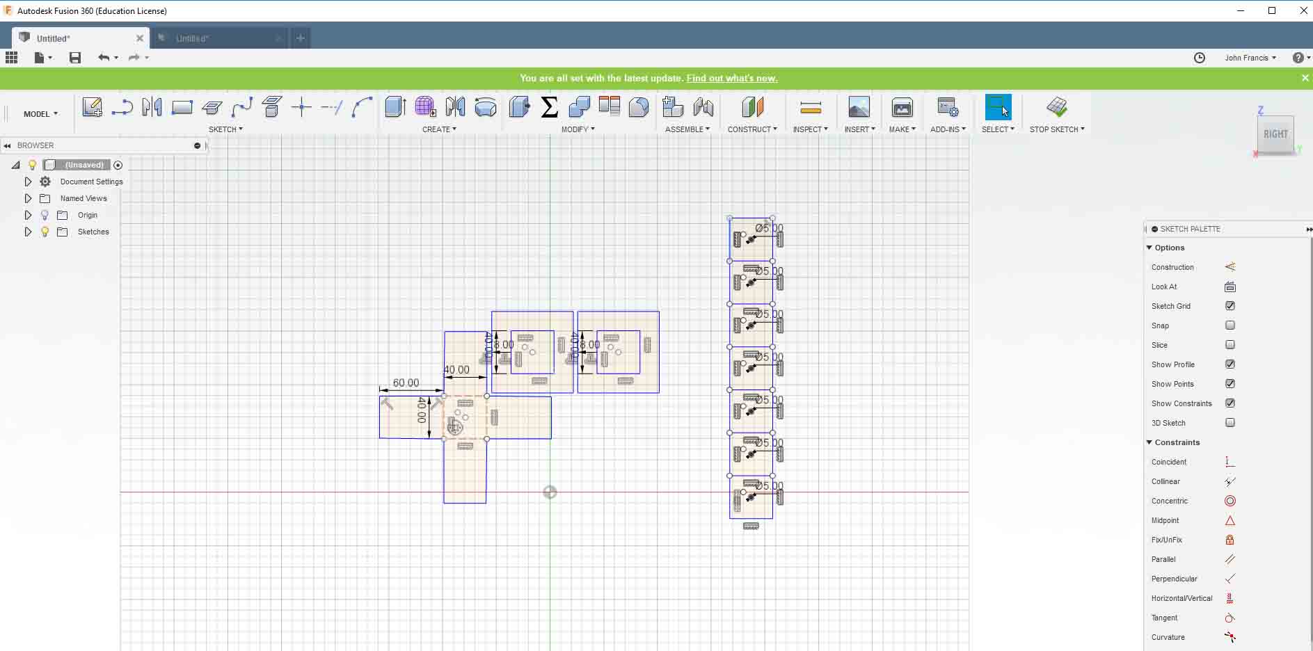Open the Help question mark dropdown
The width and height of the screenshot is (1313, 651).
(1301, 58)
